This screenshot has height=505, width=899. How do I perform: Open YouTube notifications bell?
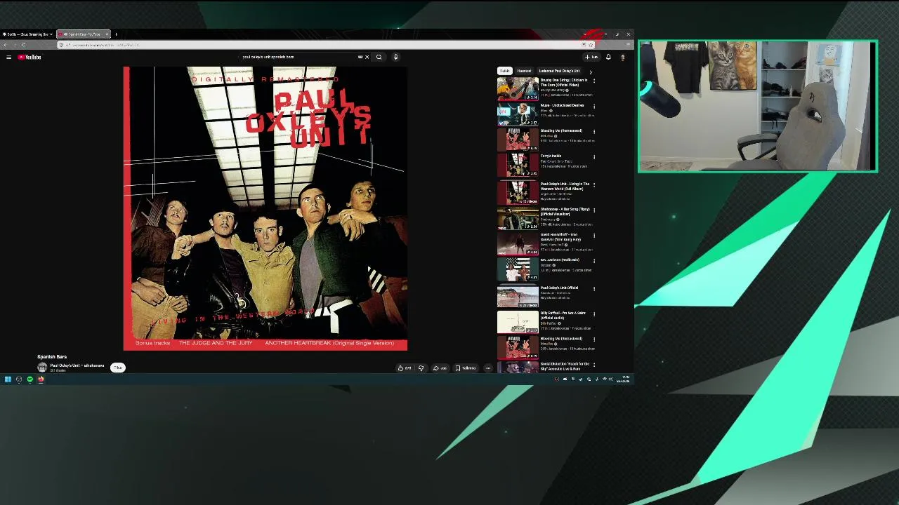(x=608, y=57)
